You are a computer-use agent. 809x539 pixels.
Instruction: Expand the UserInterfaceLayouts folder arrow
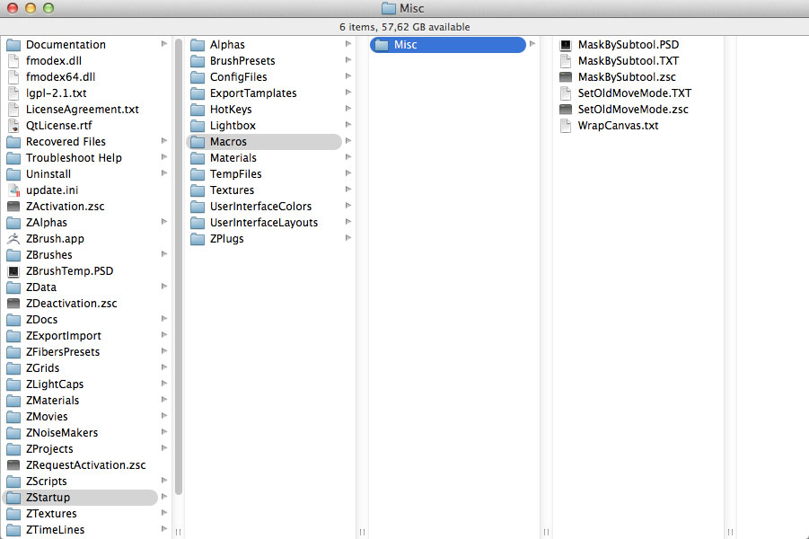click(x=348, y=222)
